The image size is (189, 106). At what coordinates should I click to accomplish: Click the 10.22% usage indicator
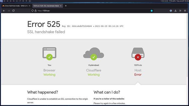172,1
